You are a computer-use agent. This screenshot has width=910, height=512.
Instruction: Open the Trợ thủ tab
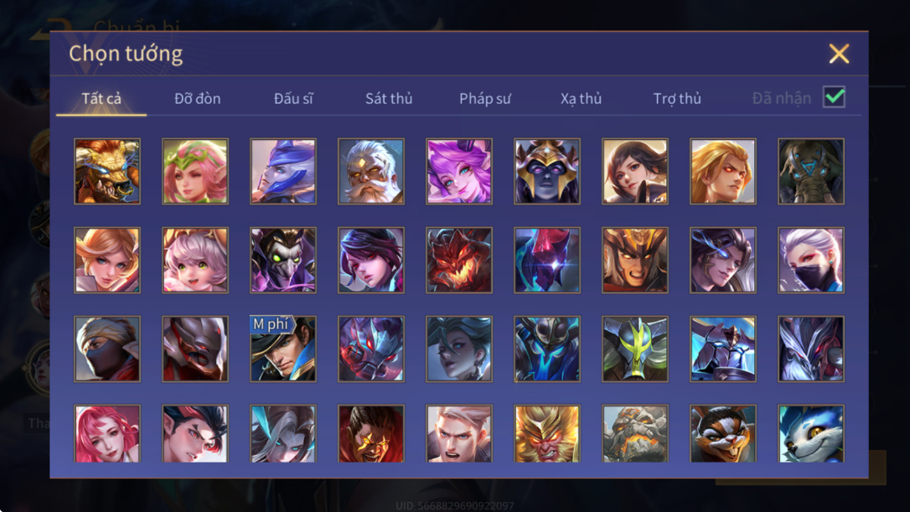(x=677, y=99)
